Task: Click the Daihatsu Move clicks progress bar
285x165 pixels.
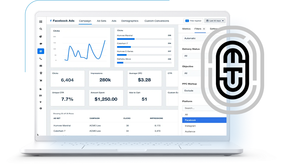Action: pos(144,63)
